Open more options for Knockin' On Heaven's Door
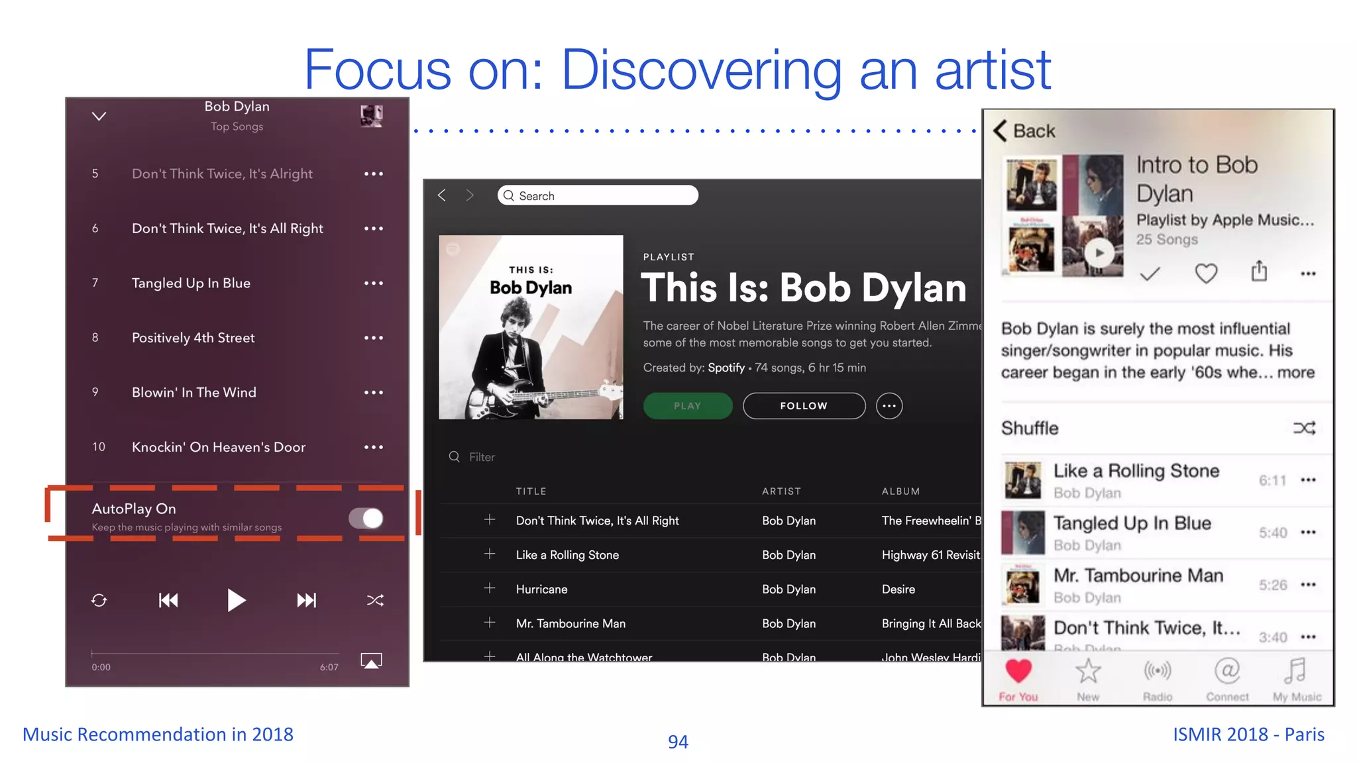Screen dimensions: 1357x763 374,447
